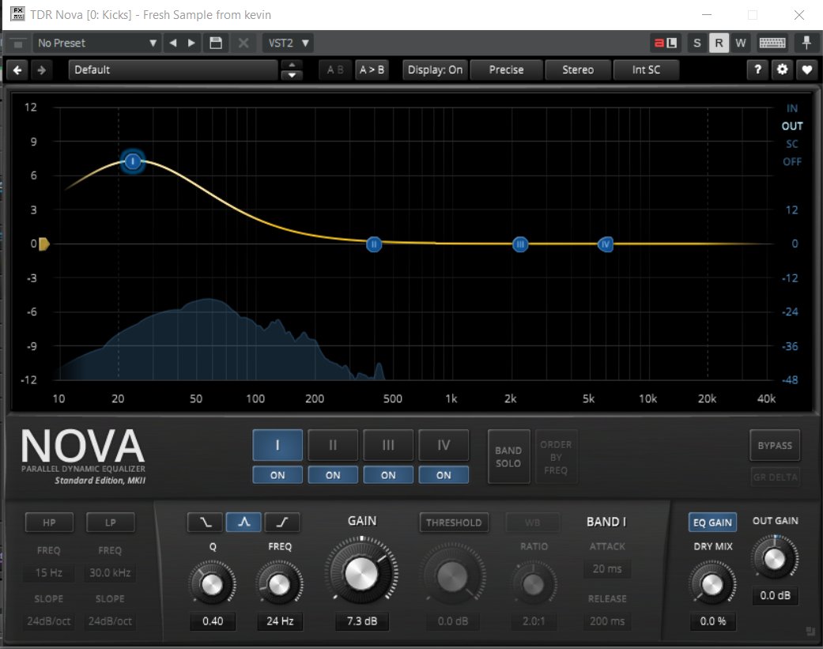The height and width of the screenshot is (649, 823).
Task: Toggle the BYPASS button
Action: 775,445
